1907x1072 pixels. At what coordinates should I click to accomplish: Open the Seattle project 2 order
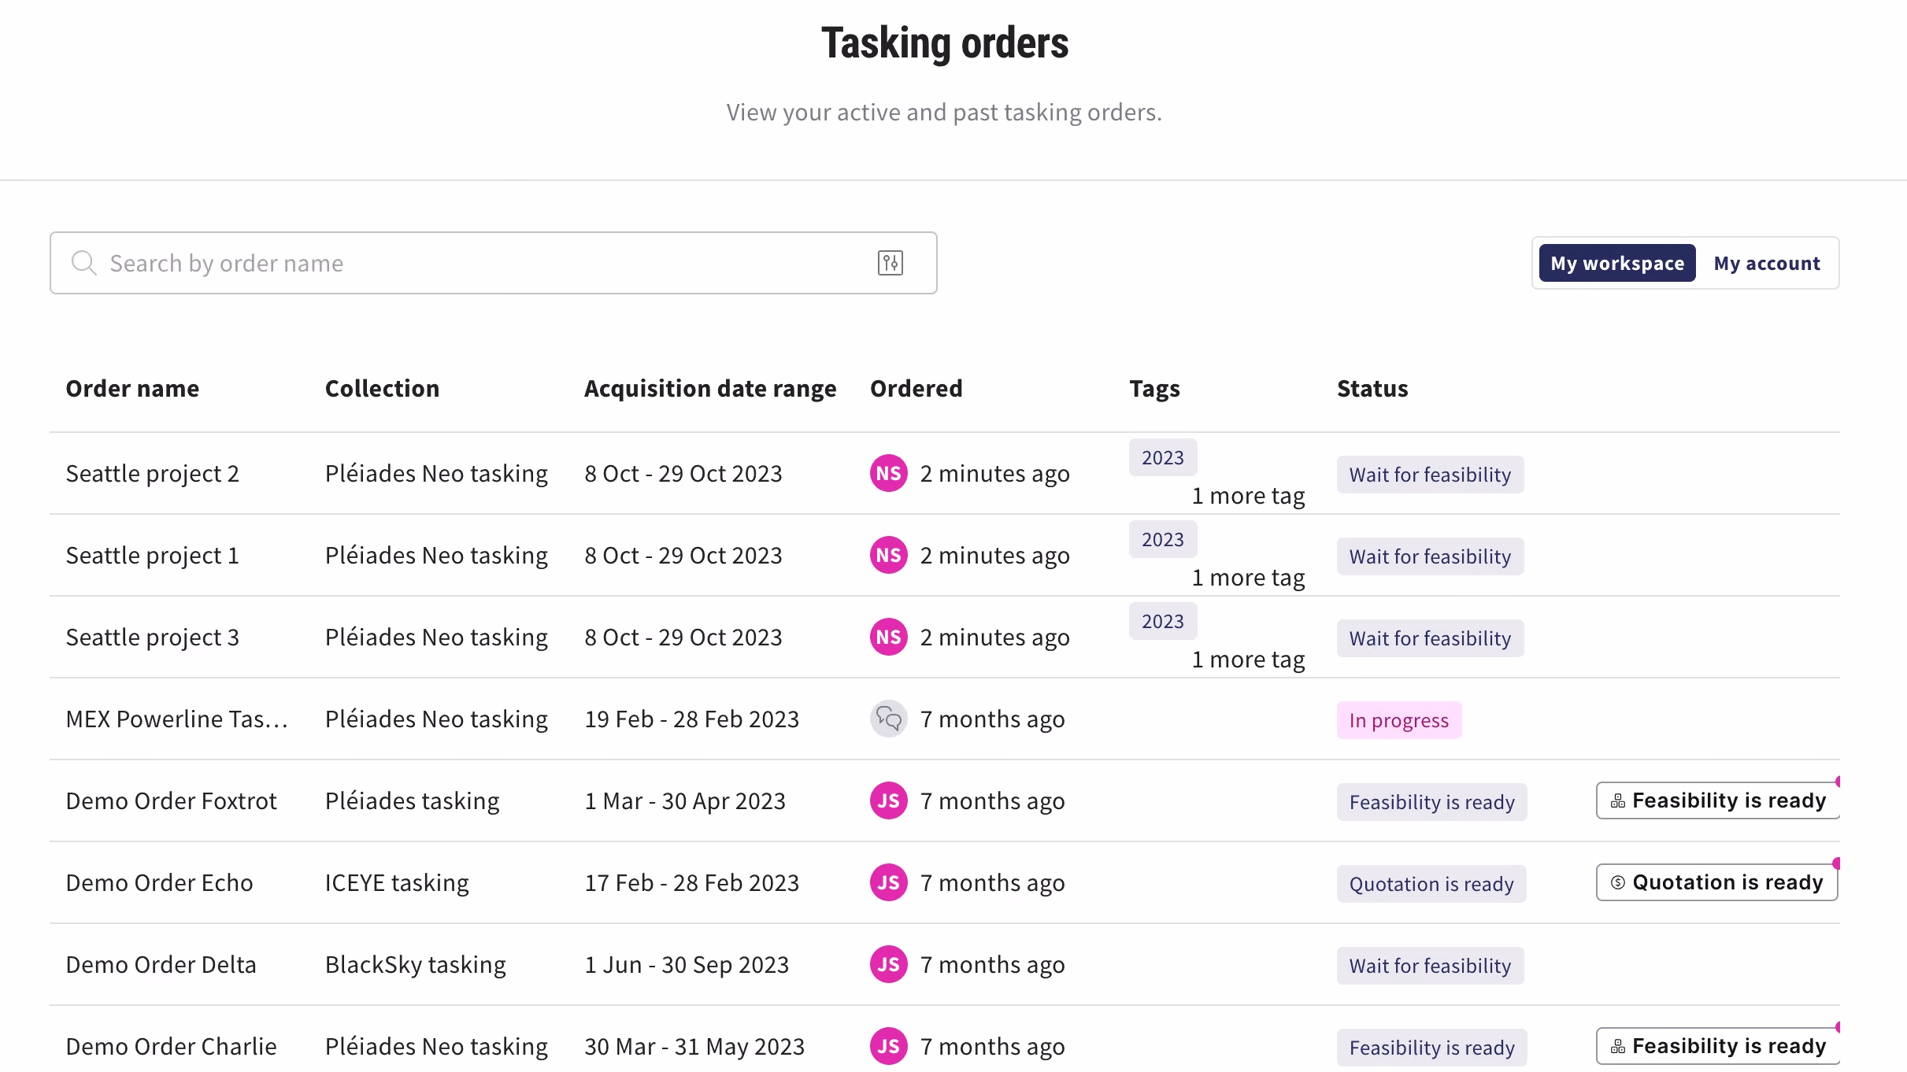pyautogui.click(x=153, y=474)
